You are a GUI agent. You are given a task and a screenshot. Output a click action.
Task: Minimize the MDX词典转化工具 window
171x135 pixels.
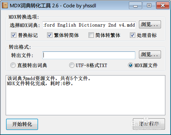point(135,5)
